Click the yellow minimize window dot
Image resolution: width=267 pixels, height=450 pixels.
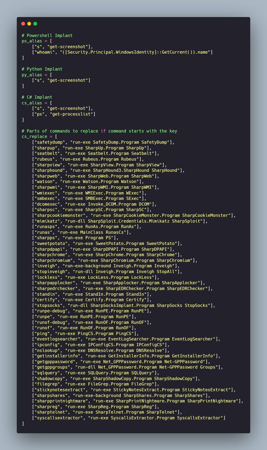(29, 24)
